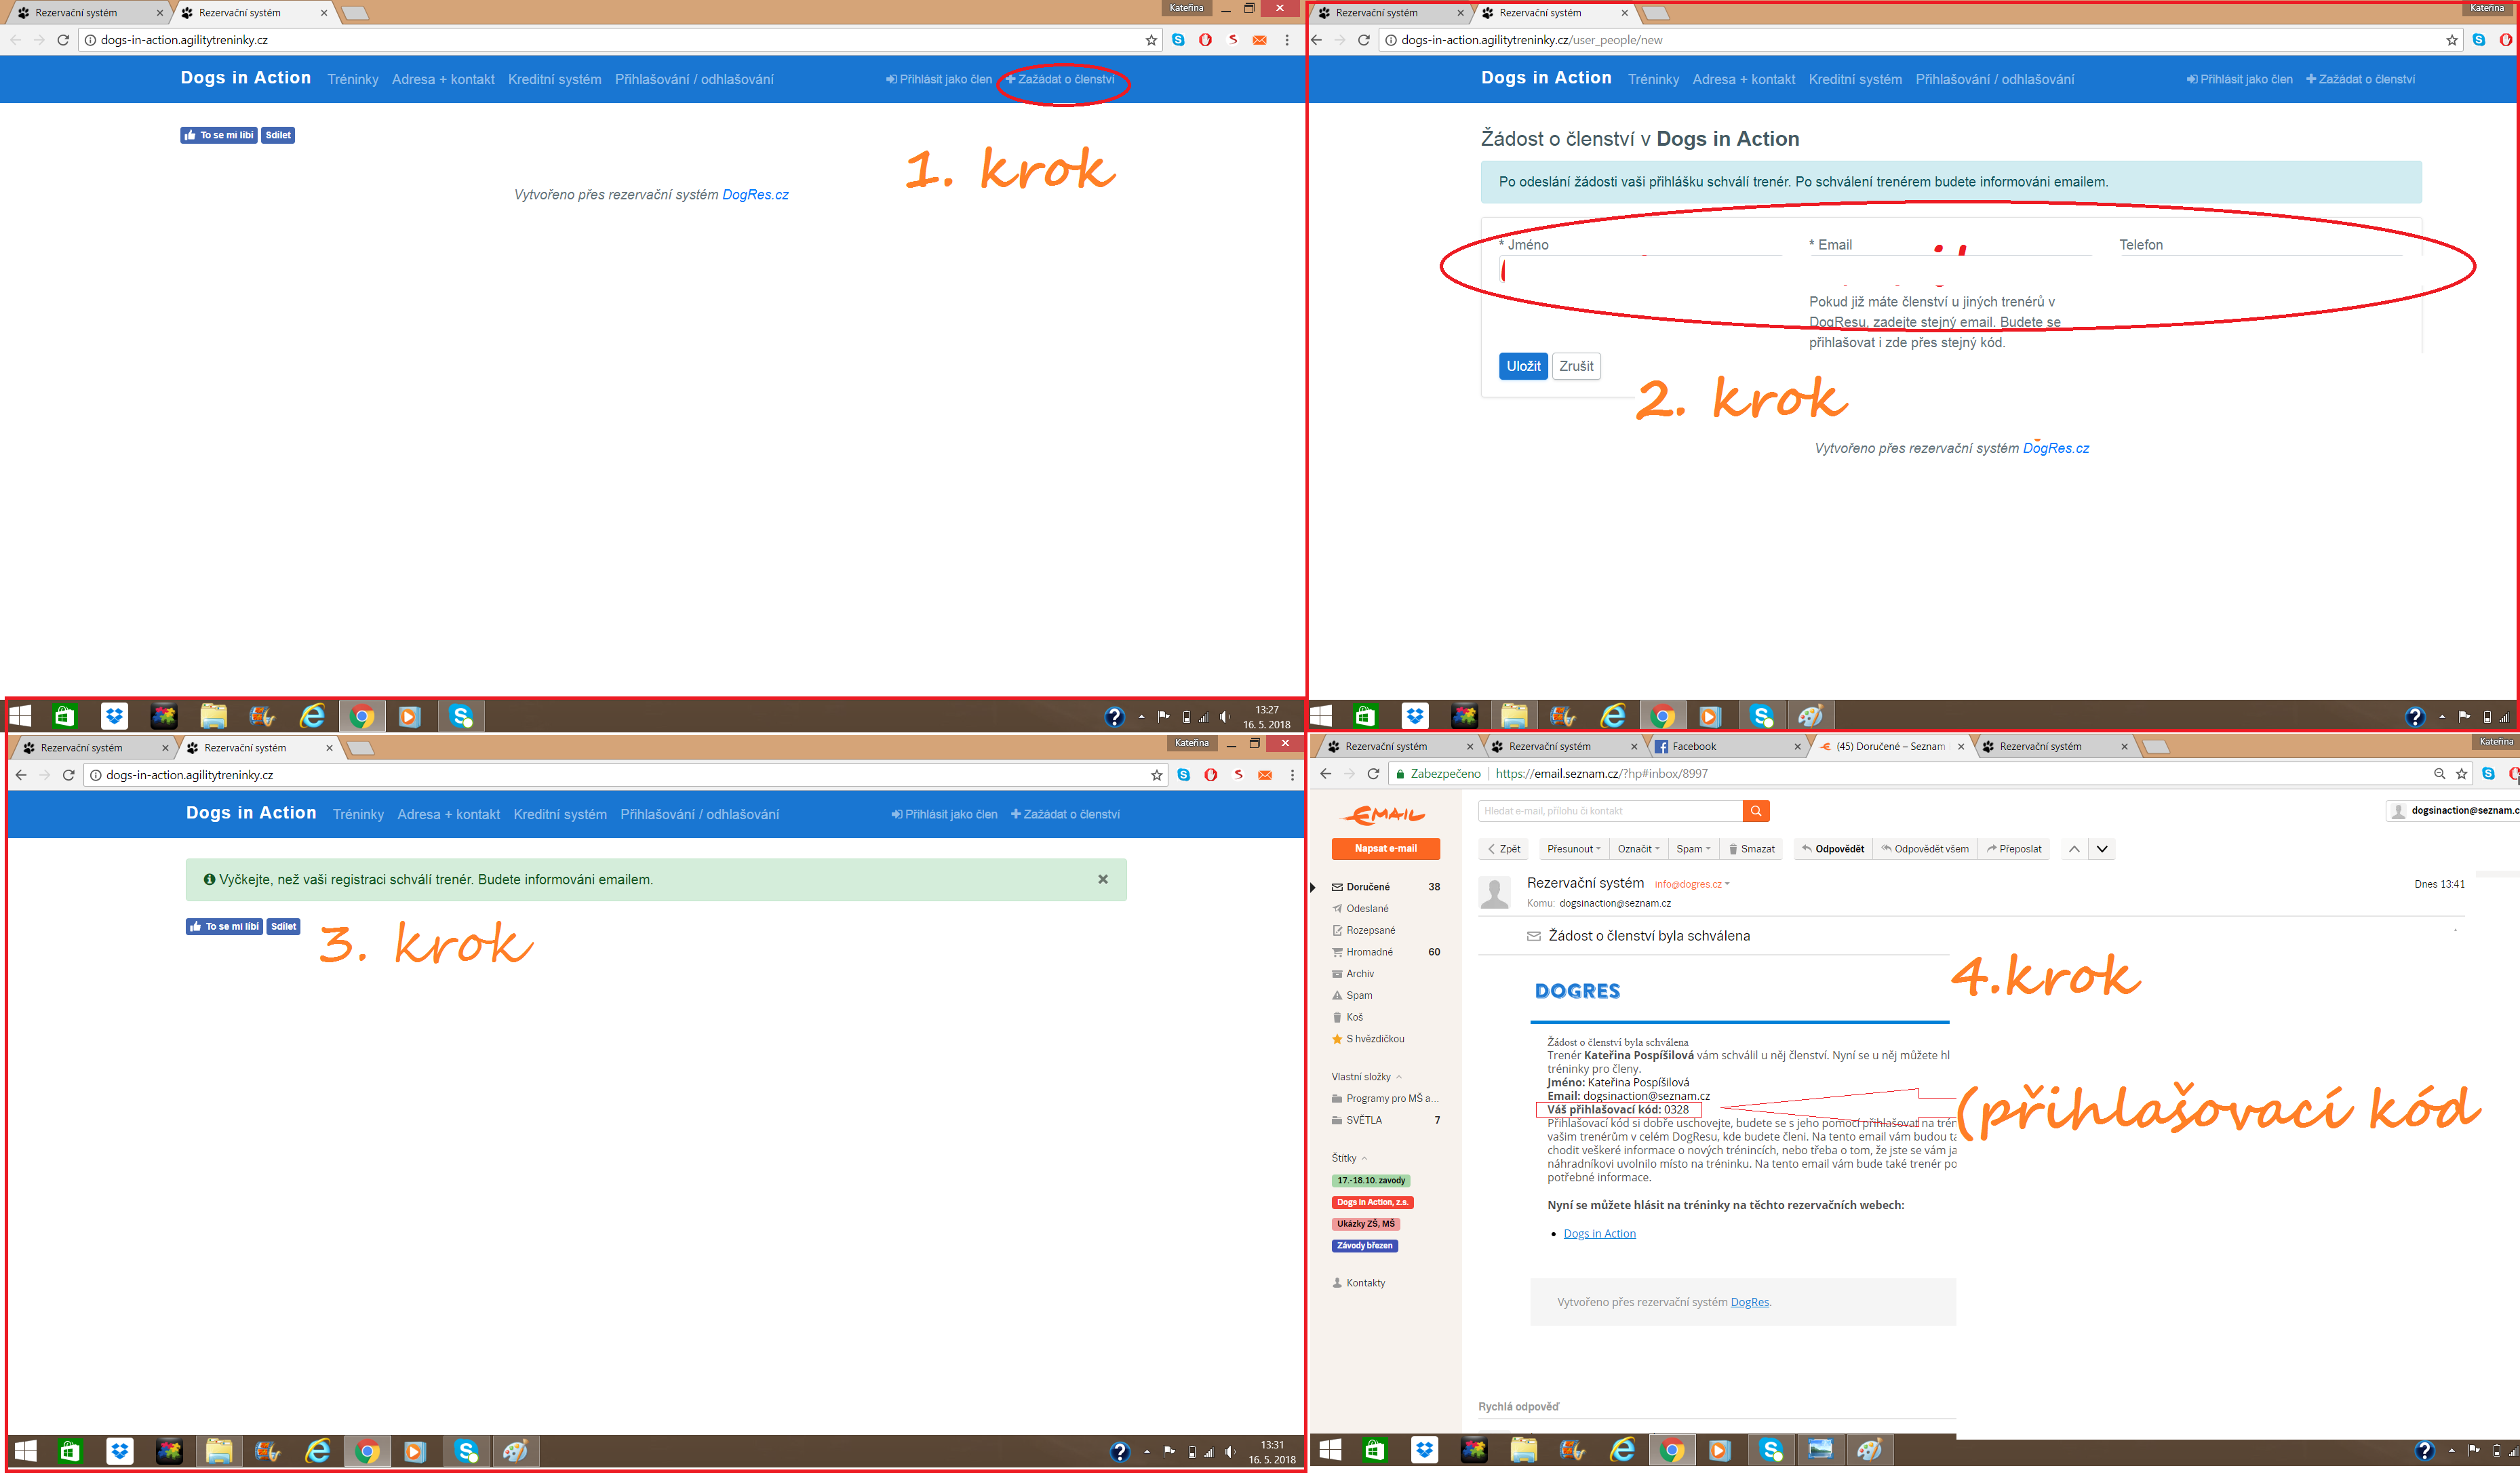Switch to (45) Doručené – Seznam tab
Image resolution: width=2520 pixels, height=1481 pixels.
pos(1889,746)
